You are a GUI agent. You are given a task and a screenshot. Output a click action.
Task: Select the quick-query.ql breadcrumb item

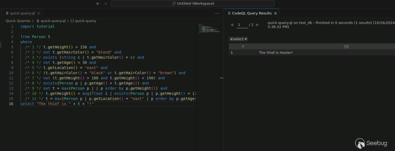[51, 21]
